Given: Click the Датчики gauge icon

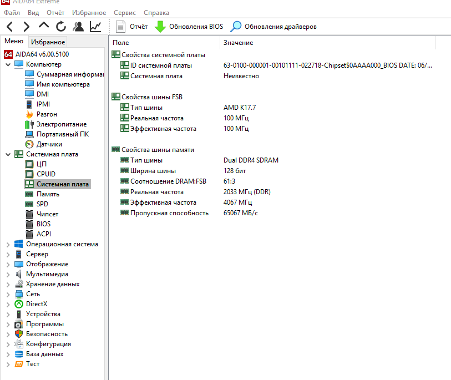Looking at the screenshot, I should [29, 144].
